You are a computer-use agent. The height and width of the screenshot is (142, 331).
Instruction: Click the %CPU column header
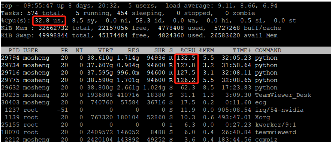coord(188,50)
